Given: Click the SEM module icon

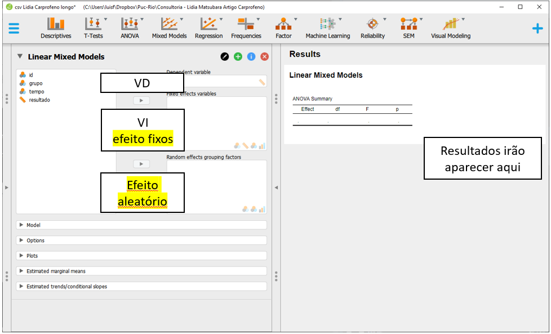Looking at the screenshot, I should pos(408,28).
